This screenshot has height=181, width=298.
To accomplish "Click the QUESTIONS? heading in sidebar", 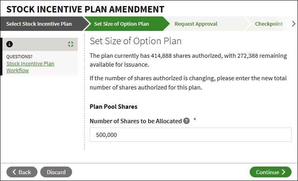I will (x=19, y=57).
